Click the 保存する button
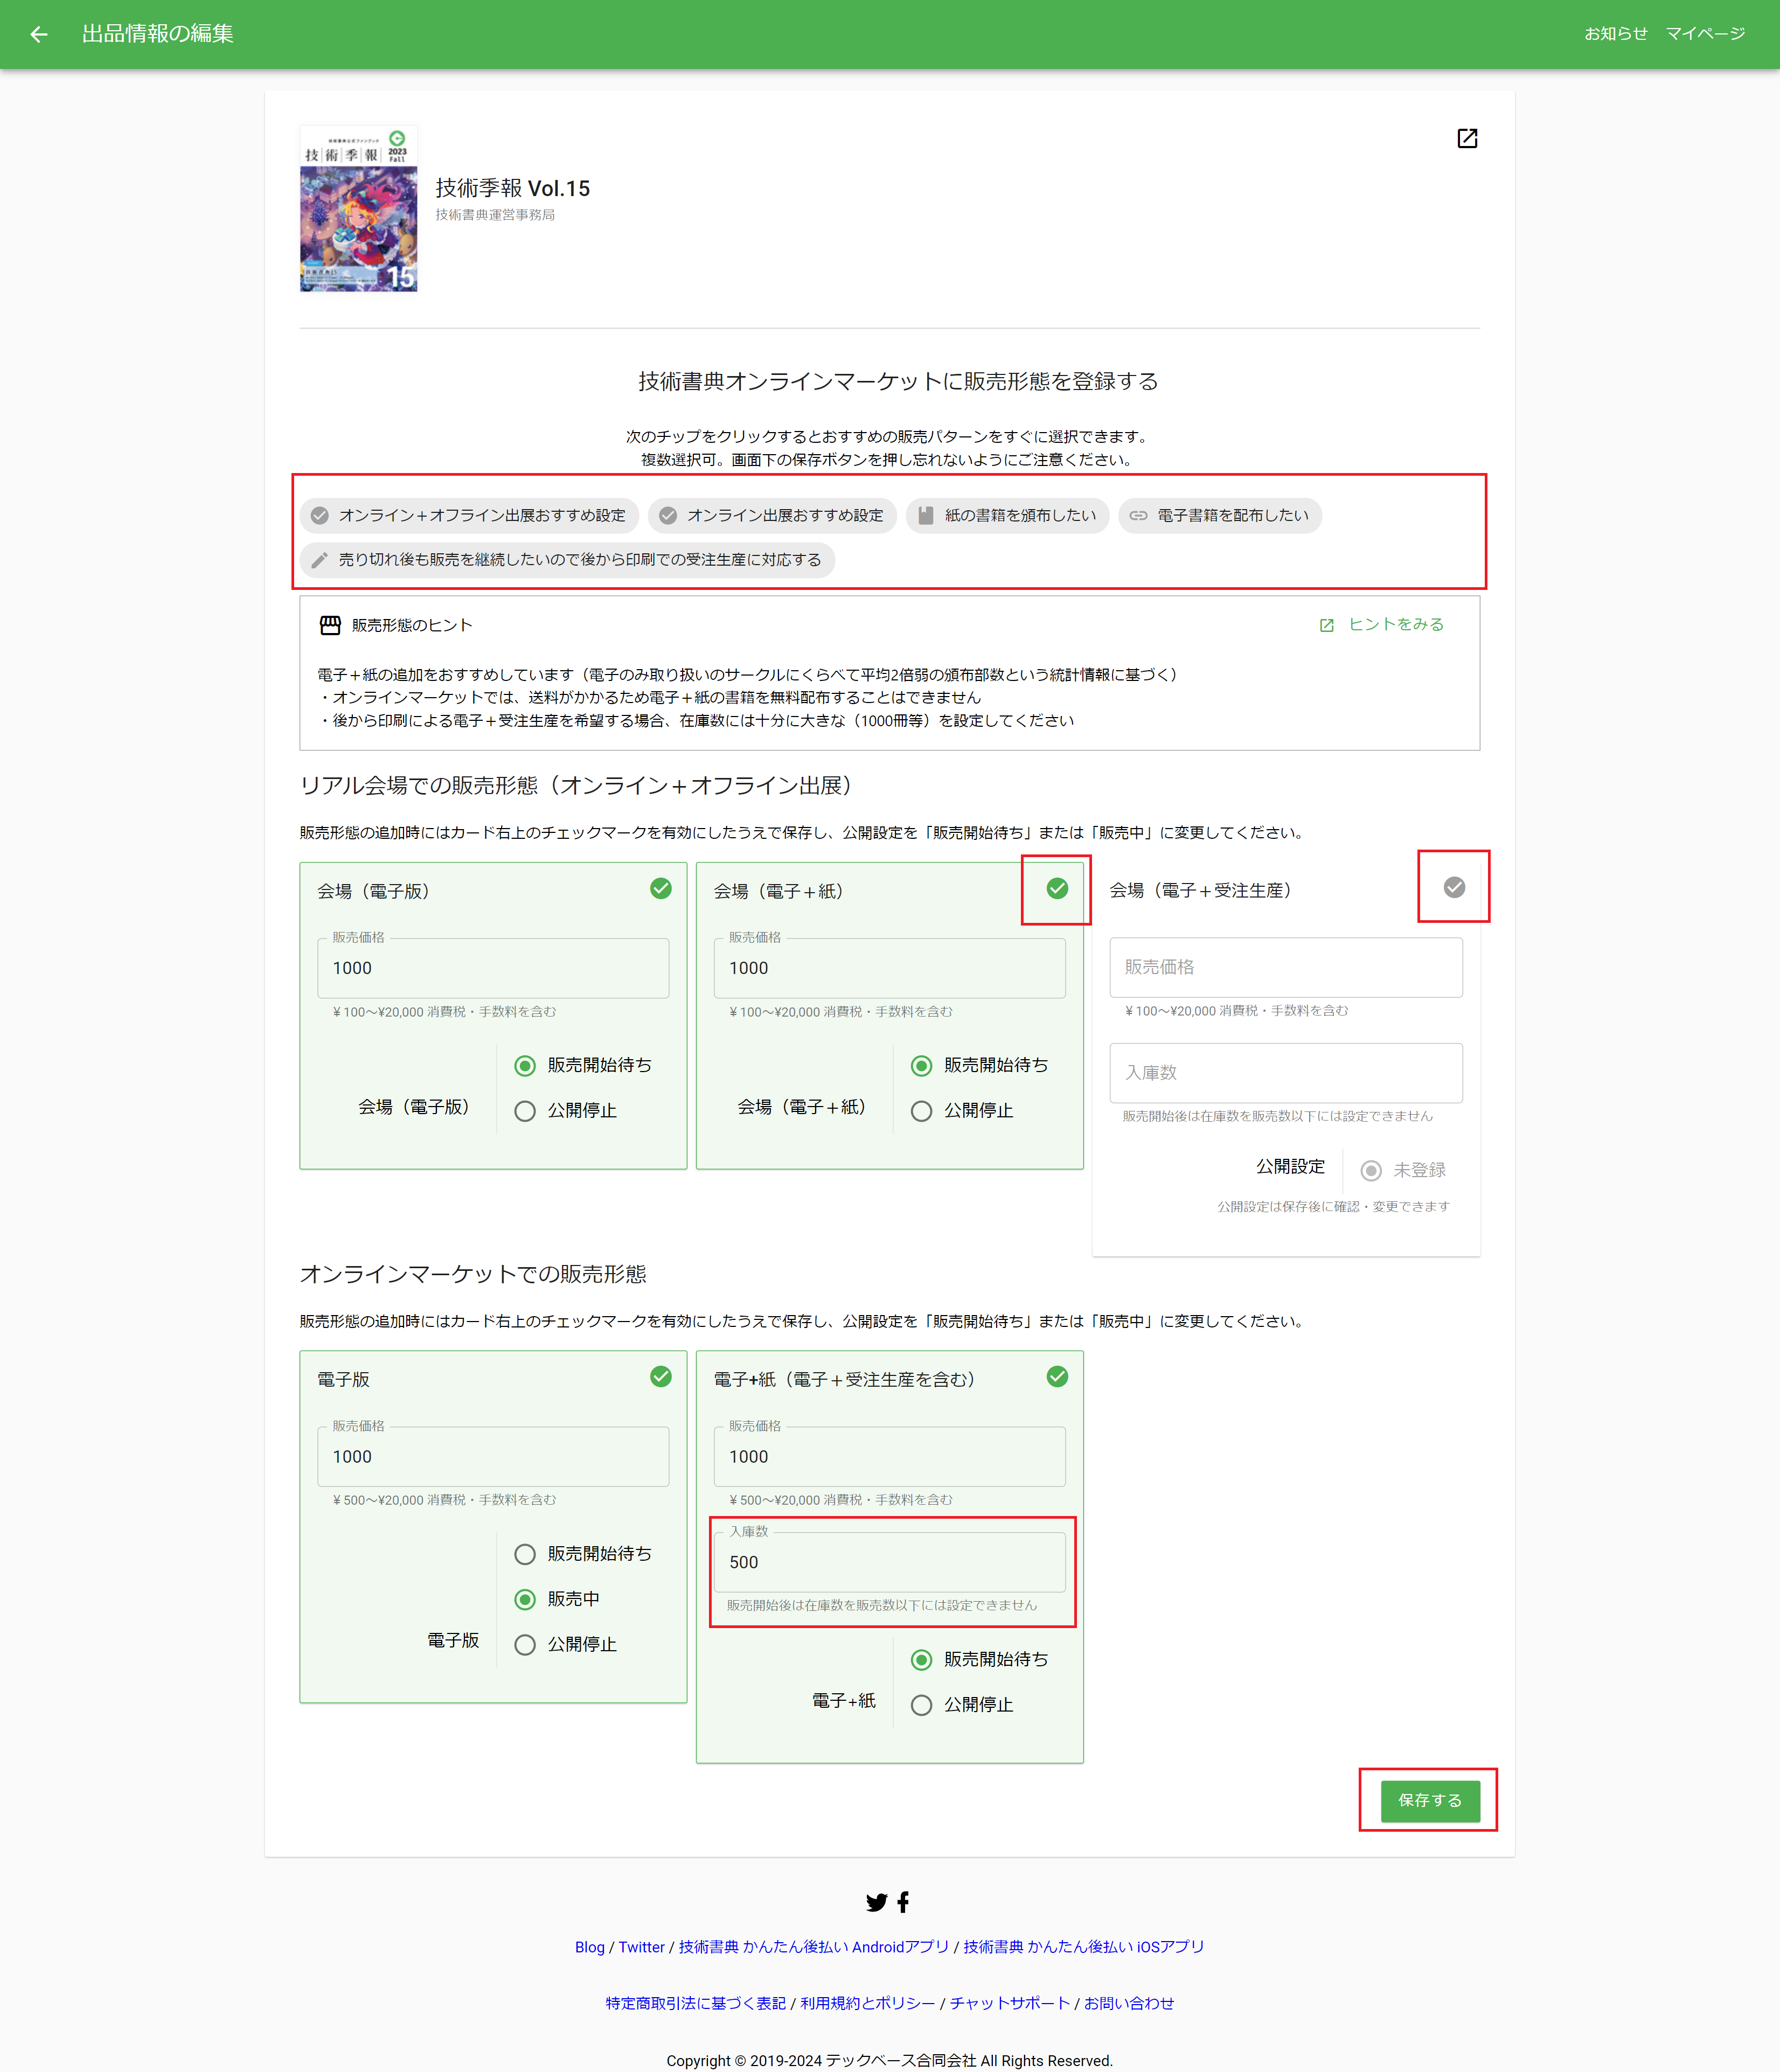Screen dimensions: 1780x2072 [1430, 1800]
